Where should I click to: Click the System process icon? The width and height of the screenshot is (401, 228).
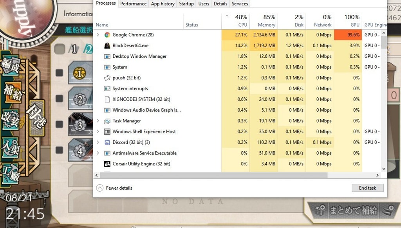pos(107,67)
